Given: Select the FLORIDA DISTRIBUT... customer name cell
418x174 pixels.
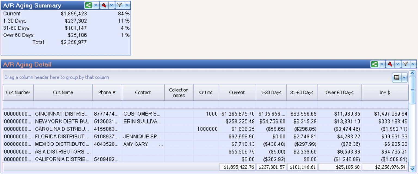Looking at the screenshot, I should click(x=62, y=137).
